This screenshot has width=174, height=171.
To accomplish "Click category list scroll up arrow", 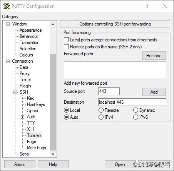I will point(53,24).
